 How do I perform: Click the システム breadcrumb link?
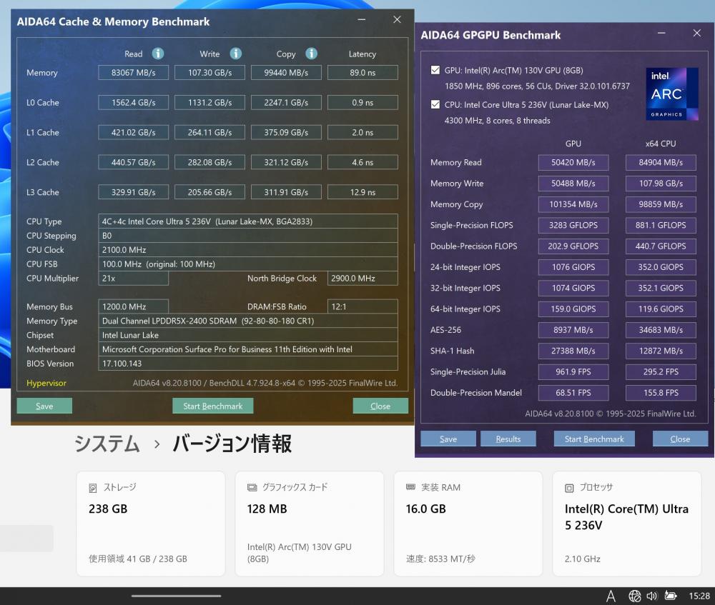point(107,444)
